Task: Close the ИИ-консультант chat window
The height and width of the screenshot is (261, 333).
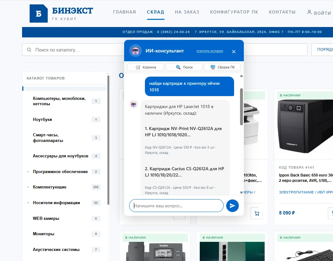Action: pos(234,52)
